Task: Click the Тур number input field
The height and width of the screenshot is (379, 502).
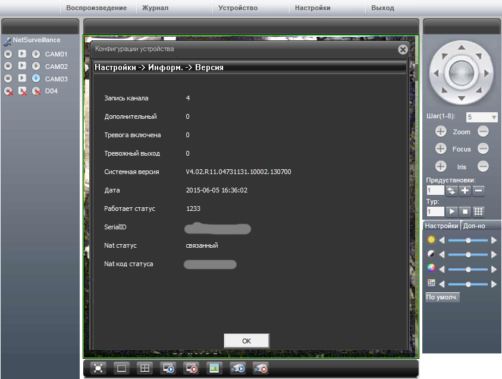Action: [435, 211]
